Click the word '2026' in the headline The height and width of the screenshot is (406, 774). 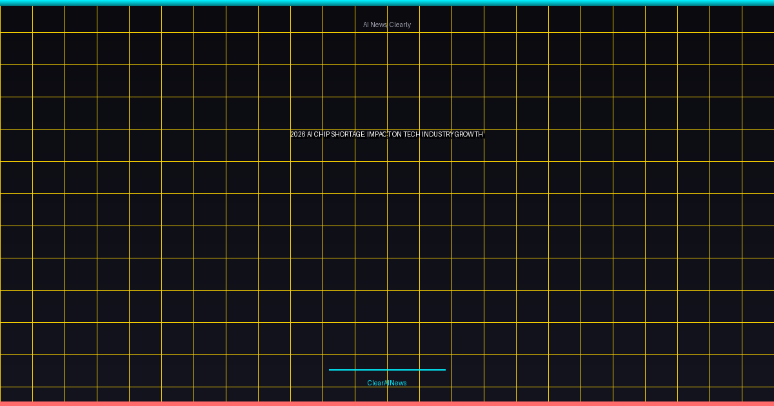coord(298,134)
